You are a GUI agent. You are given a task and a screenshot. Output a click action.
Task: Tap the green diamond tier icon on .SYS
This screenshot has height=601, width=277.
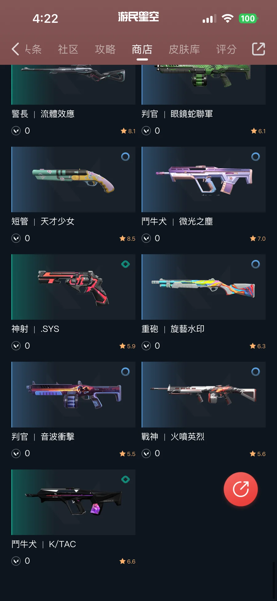click(126, 264)
